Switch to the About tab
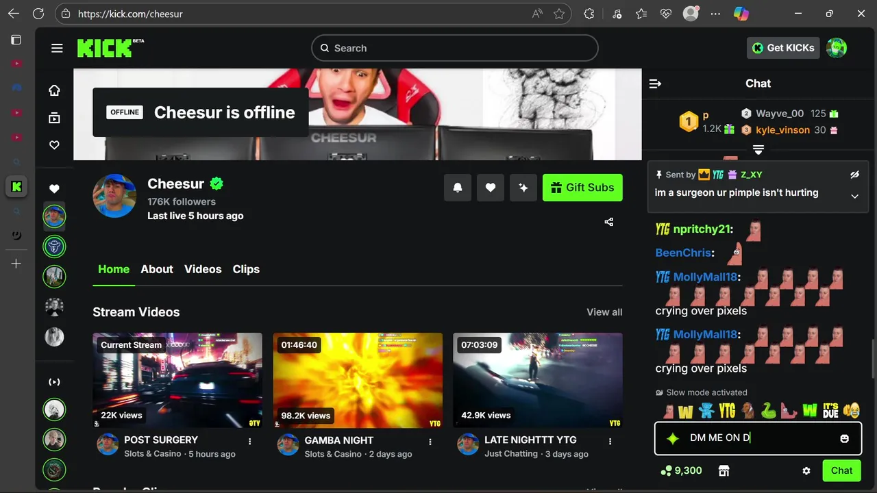This screenshot has height=493, width=877. [157, 269]
